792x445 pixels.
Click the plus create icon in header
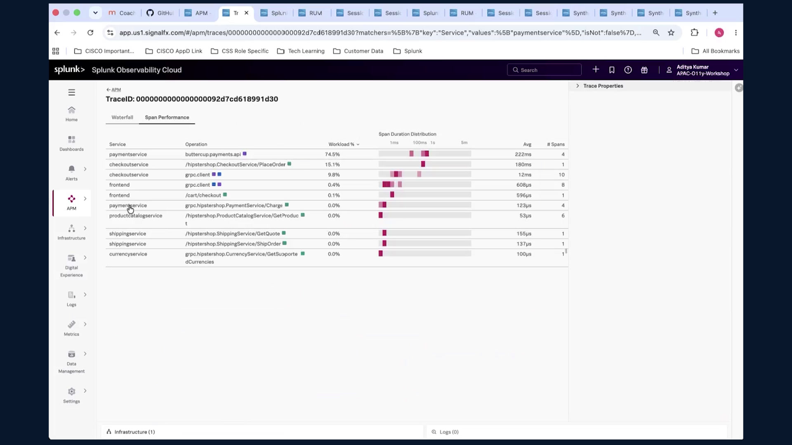point(596,70)
